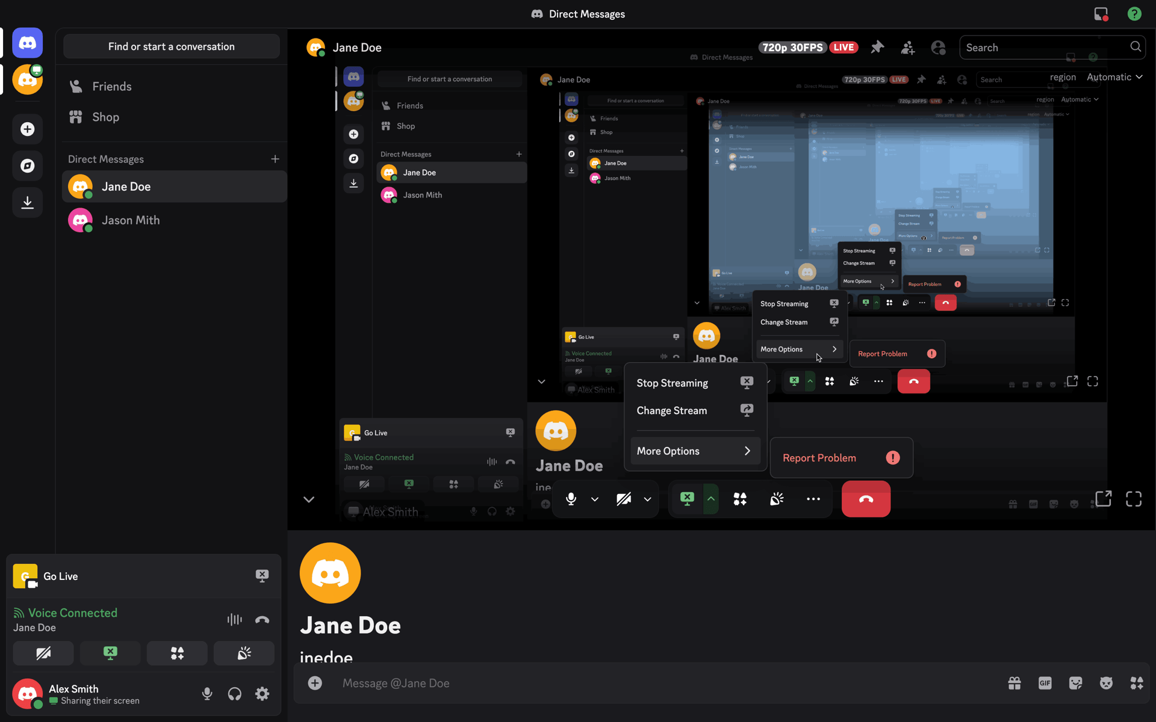The height and width of the screenshot is (722, 1156).
Task: Open the Help question mark icon
Action: click(1134, 14)
